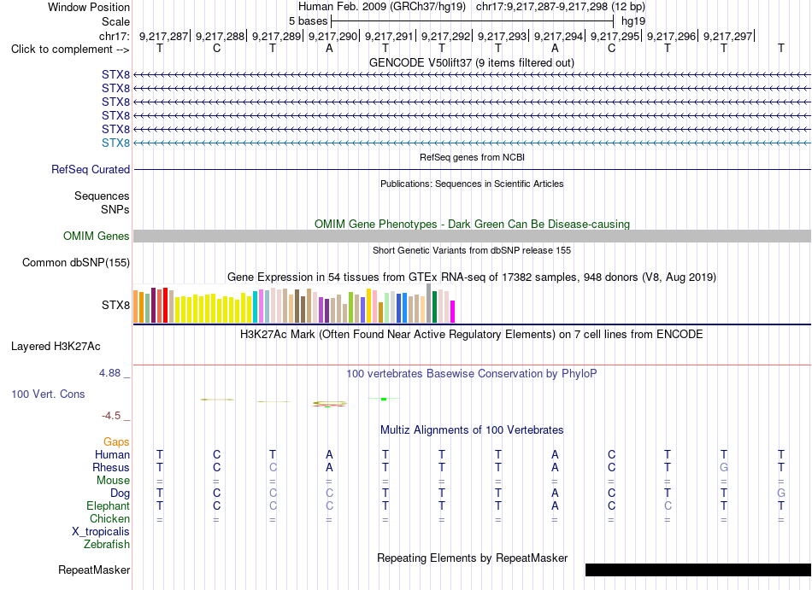Click the X_tropicalis row label
812x590 pixels.
click(101, 532)
